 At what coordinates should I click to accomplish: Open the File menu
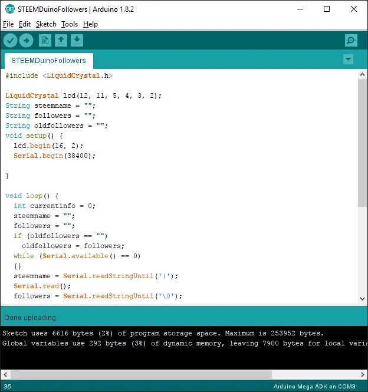point(8,24)
